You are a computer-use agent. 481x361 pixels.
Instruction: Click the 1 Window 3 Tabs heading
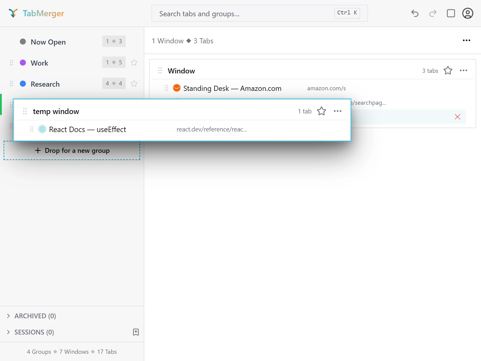coord(182,41)
